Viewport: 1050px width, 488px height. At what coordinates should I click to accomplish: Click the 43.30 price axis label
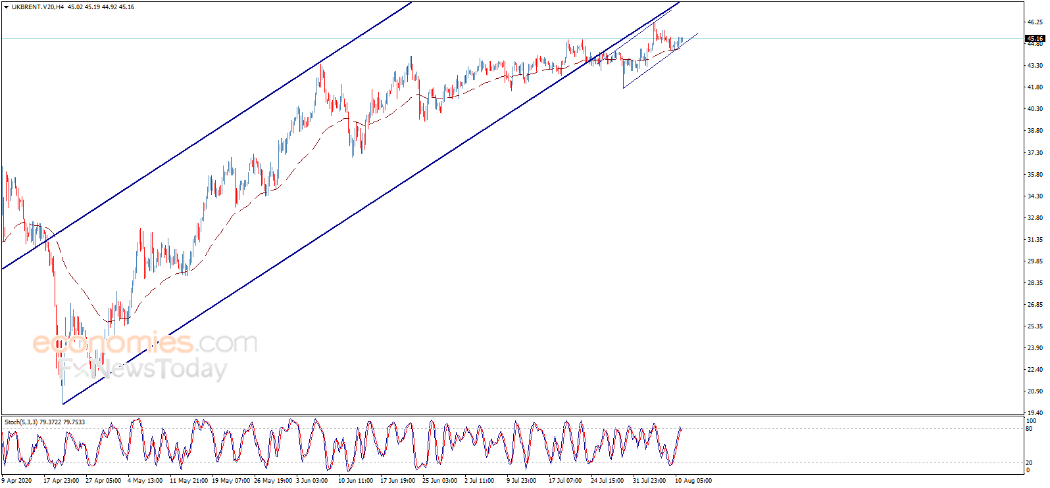tap(1035, 65)
